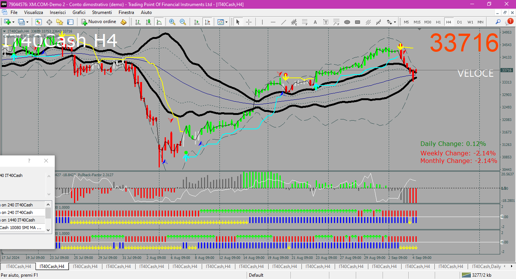Viewport: 516px width, 279px height.
Task: Switch timeframe to M5
Action: [406, 22]
